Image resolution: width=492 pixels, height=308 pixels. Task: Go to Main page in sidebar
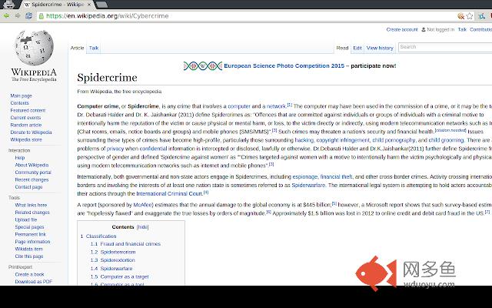click(21, 95)
